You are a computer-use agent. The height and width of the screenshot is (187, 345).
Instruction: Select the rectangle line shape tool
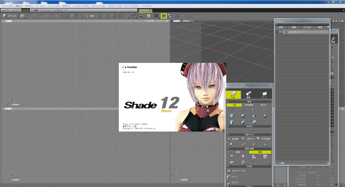(254, 110)
